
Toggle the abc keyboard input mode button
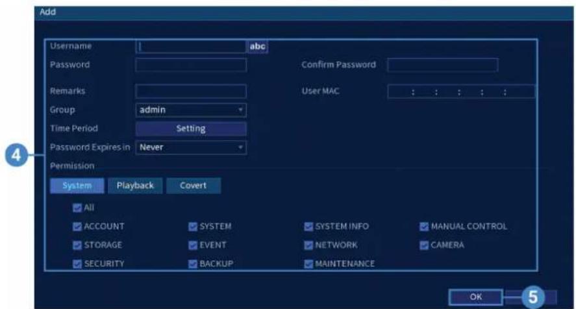click(258, 47)
